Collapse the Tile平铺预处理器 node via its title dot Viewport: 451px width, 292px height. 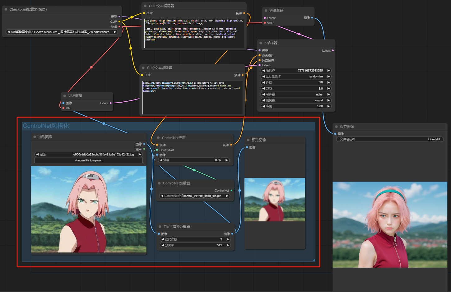(x=160, y=227)
